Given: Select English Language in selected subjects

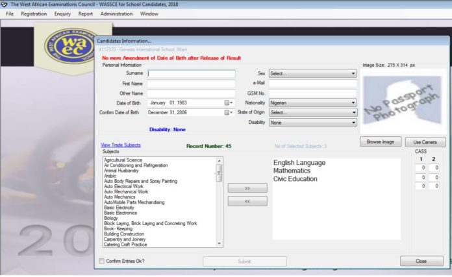Looking at the screenshot, I should (299, 163).
